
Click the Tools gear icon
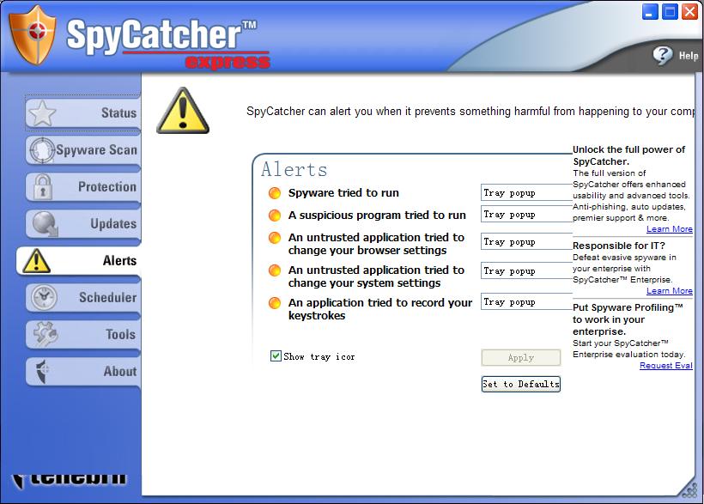point(45,334)
